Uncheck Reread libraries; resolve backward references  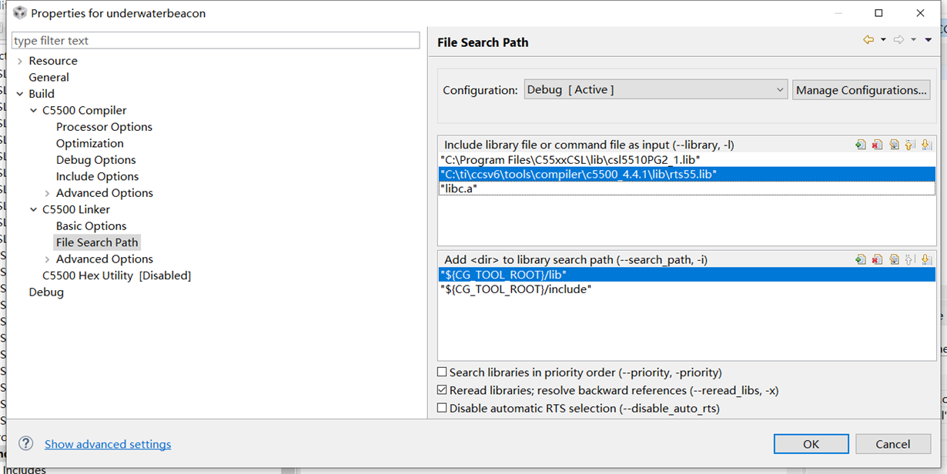tap(442, 390)
